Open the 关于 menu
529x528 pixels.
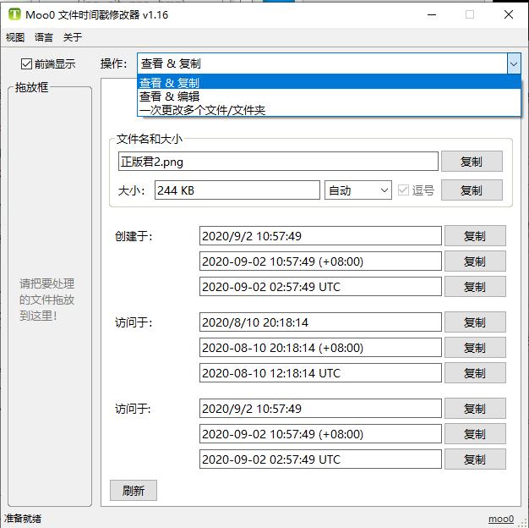[x=73, y=37]
